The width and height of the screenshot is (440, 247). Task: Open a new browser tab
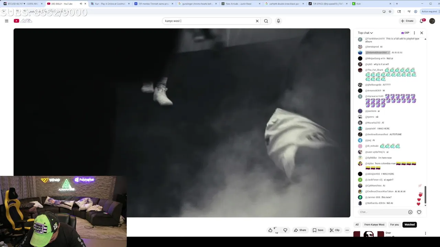tap(397, 4)
